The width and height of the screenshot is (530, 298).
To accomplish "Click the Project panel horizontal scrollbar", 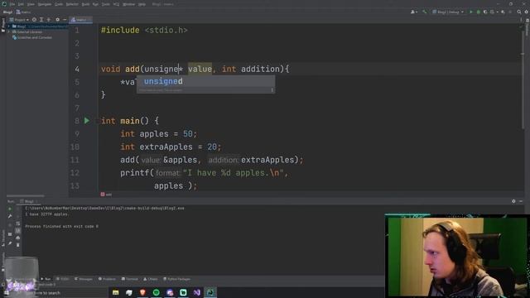I will pos(26,195).
